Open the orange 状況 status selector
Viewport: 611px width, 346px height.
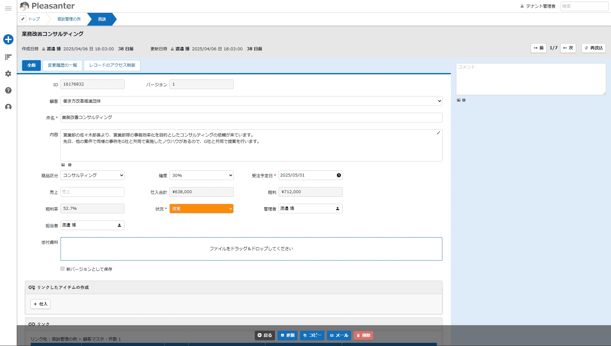pyautogui.click(x=201, y=209)
